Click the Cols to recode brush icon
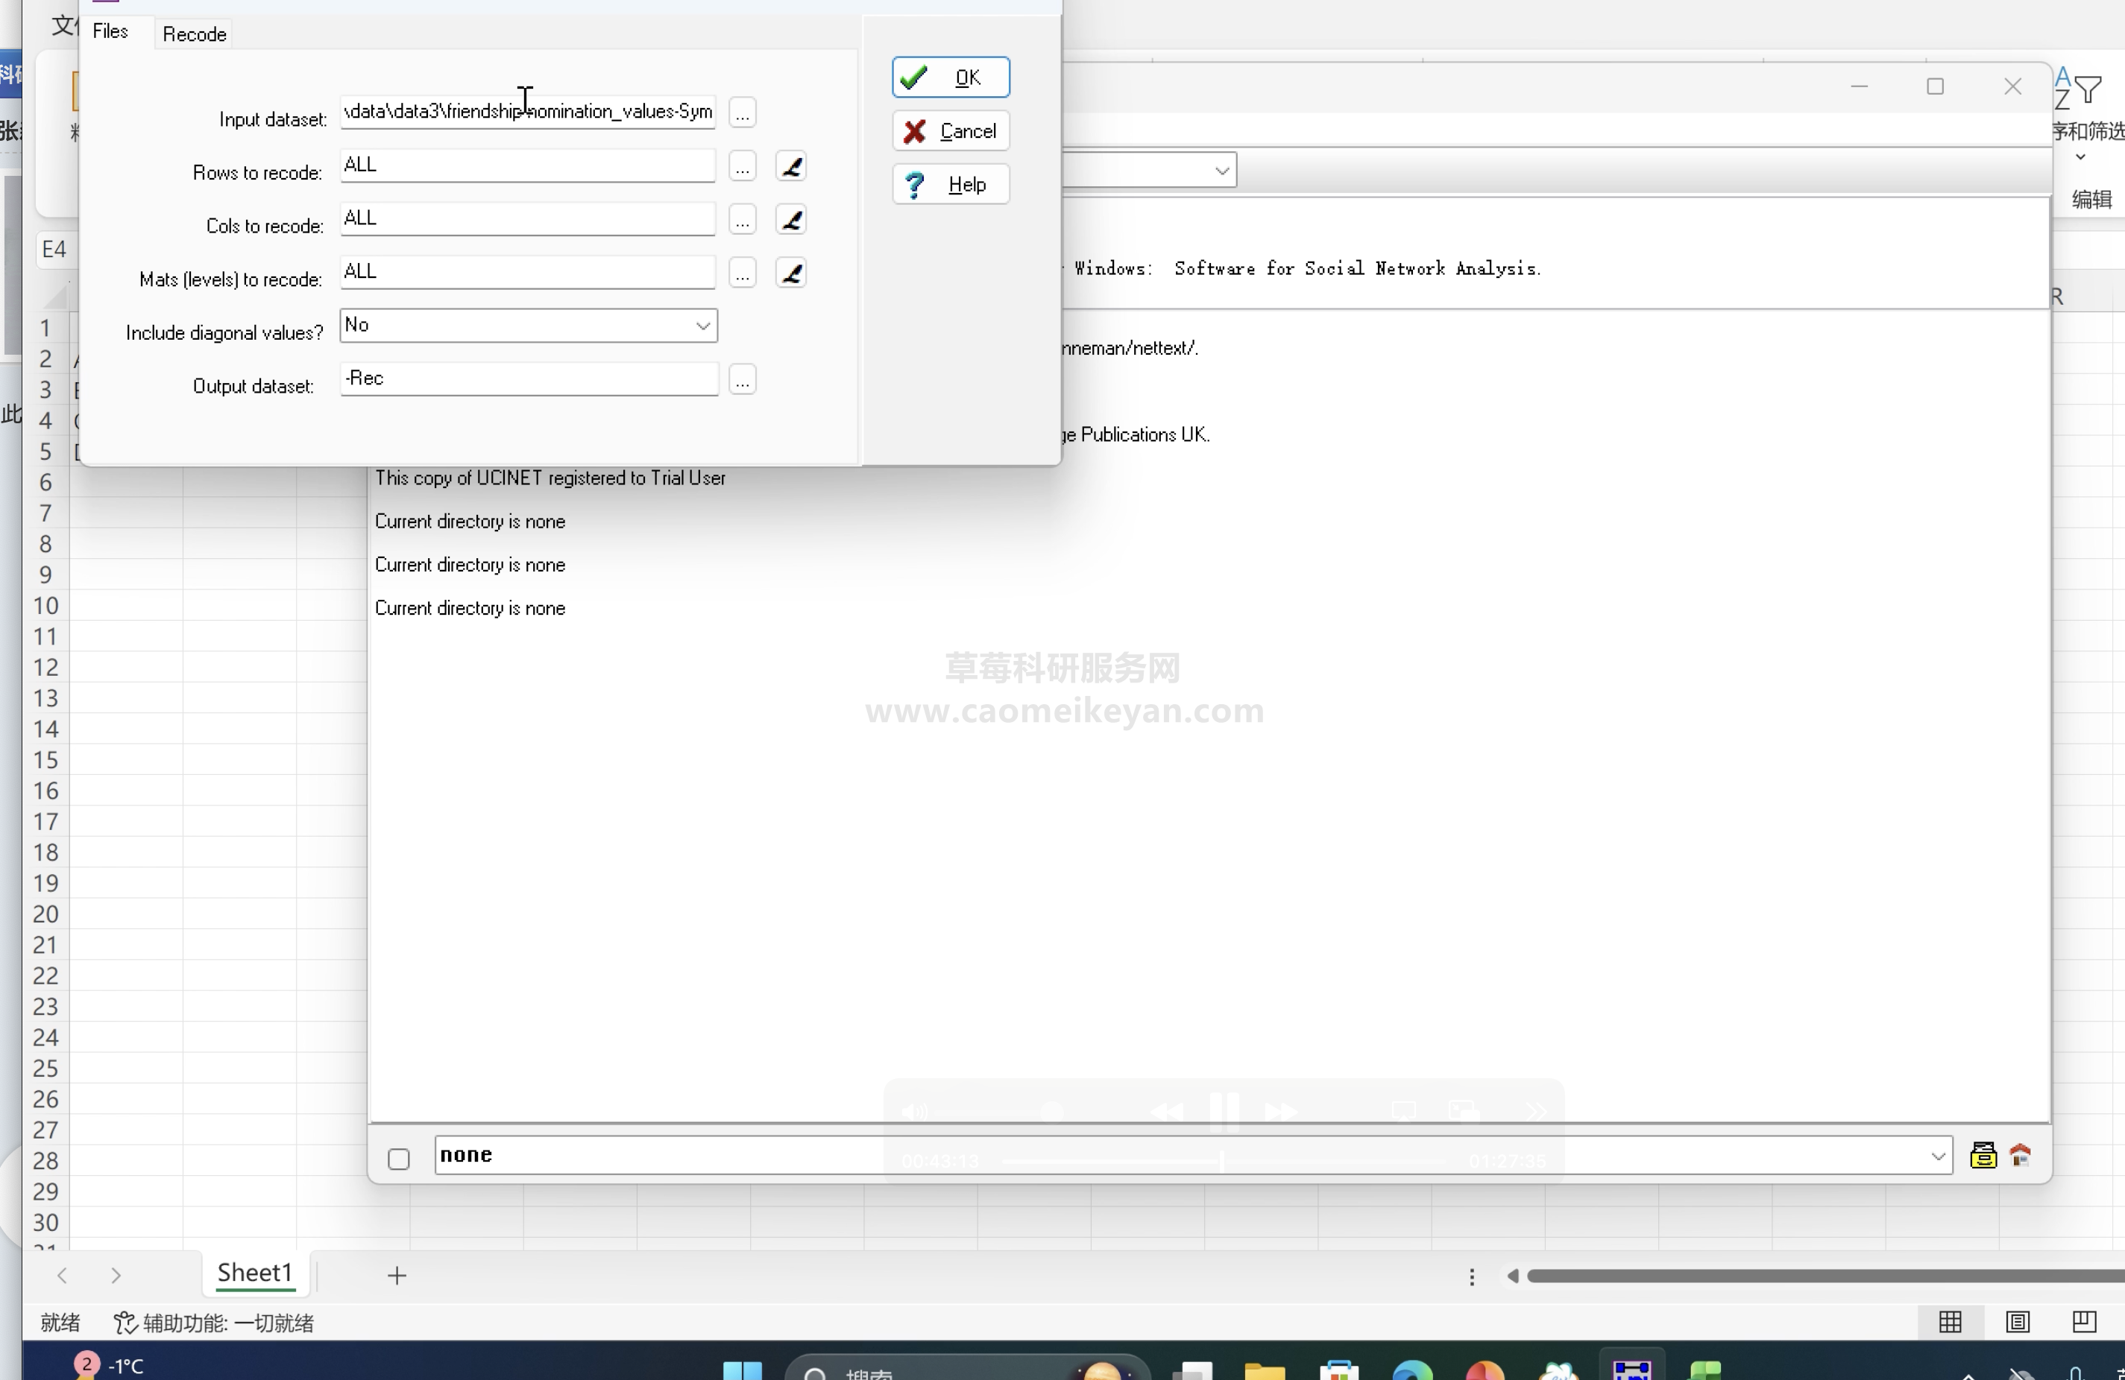This screenshot has height=1380, width=2125. (791, 220)
